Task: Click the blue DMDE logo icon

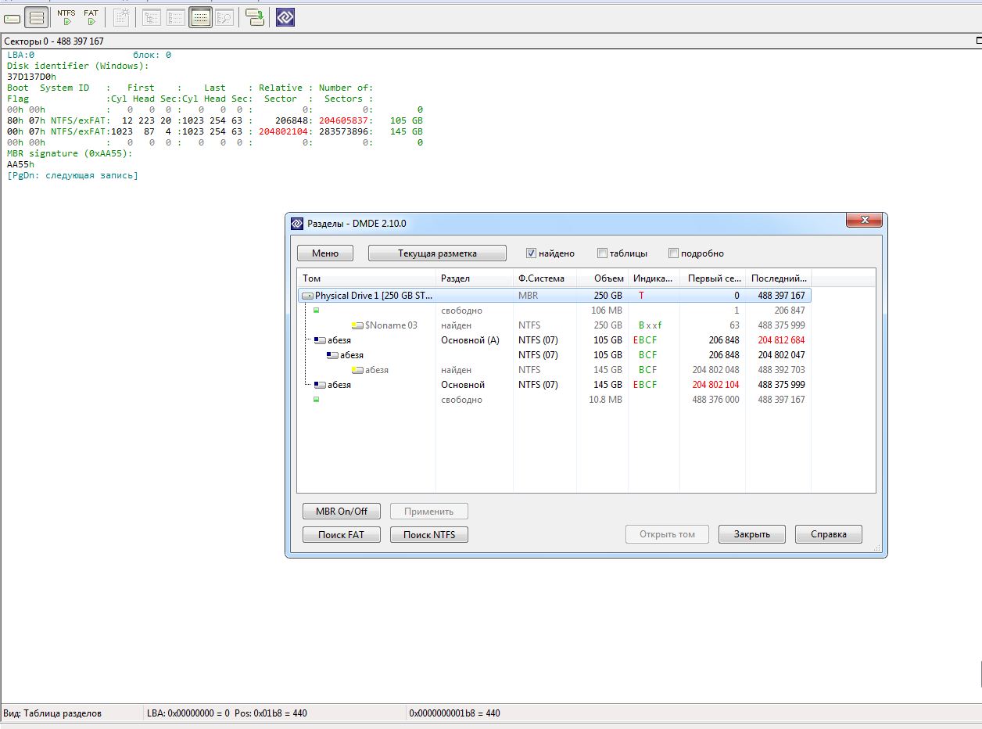Action: (x=285, y=17)
